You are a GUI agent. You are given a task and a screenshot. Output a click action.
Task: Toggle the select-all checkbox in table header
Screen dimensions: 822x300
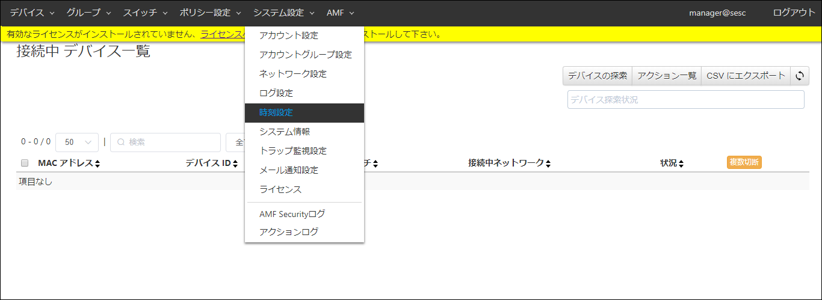pos(25,163)
